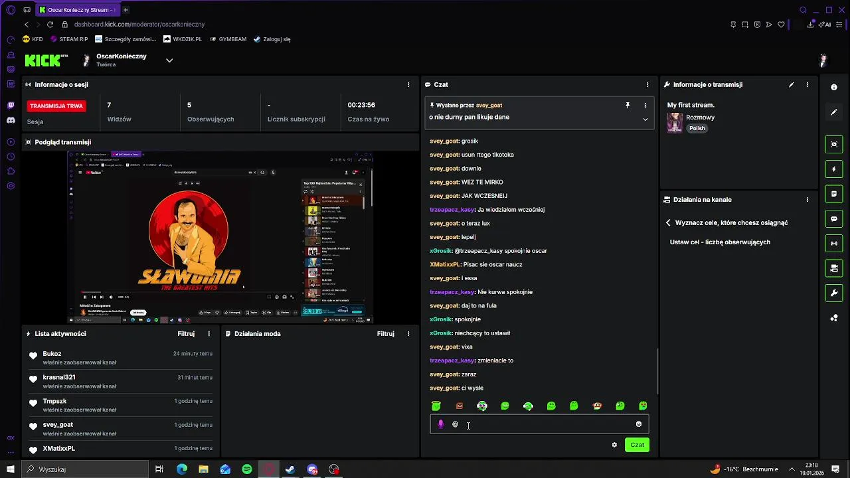Image resolution: width=850 pixels, height=478 pixels.
Task: Open the Zaloguj się bookmark
Action: coord(272,39)
